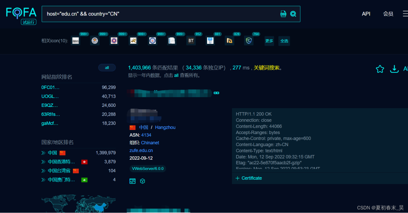
Task: Open the 会员 menu item
Action: pyautogui.click(x=388, y=14)
